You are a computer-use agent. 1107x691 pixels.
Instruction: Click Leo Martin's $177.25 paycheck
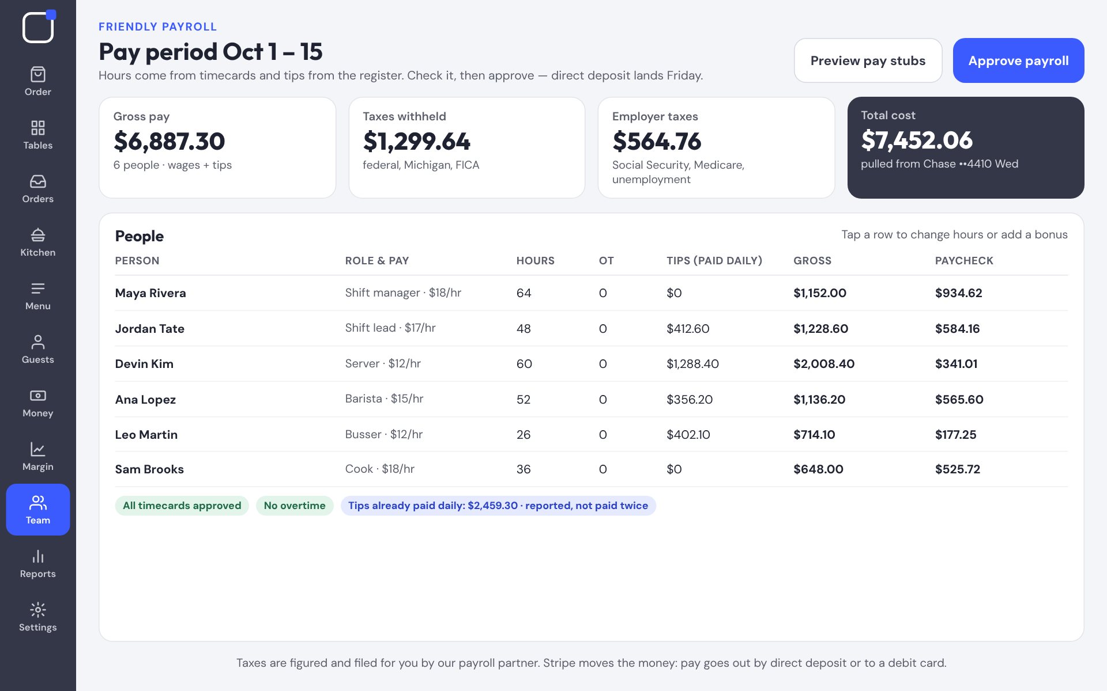[955, 435]
